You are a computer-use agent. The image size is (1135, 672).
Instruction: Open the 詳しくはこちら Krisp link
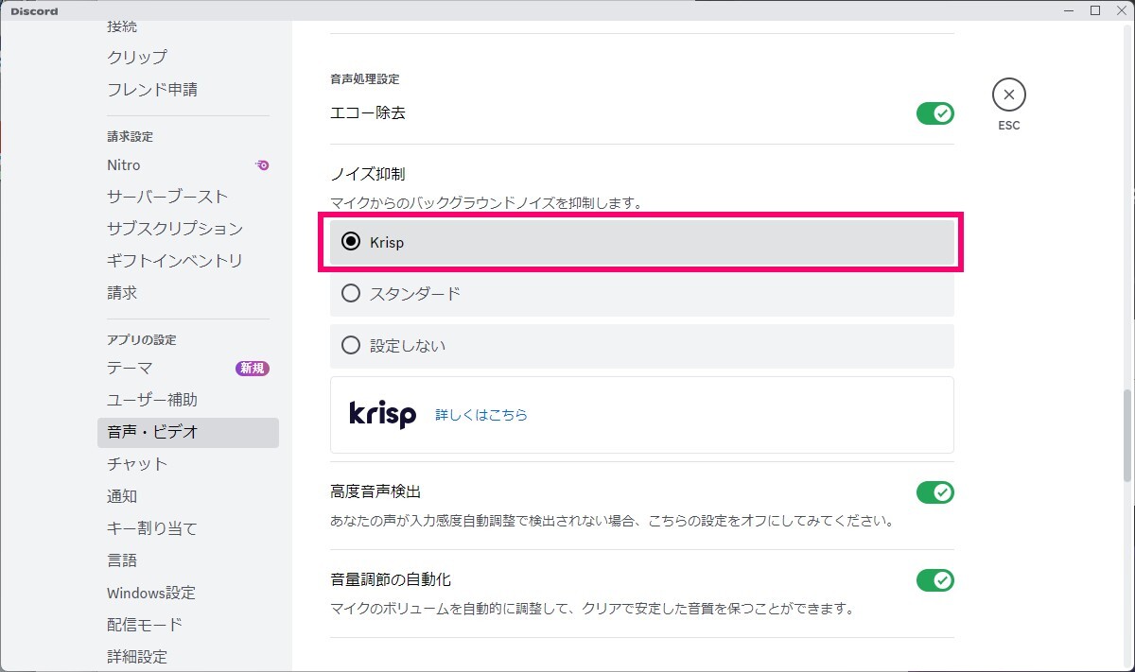pyautogui.click(x=481, y=415)
